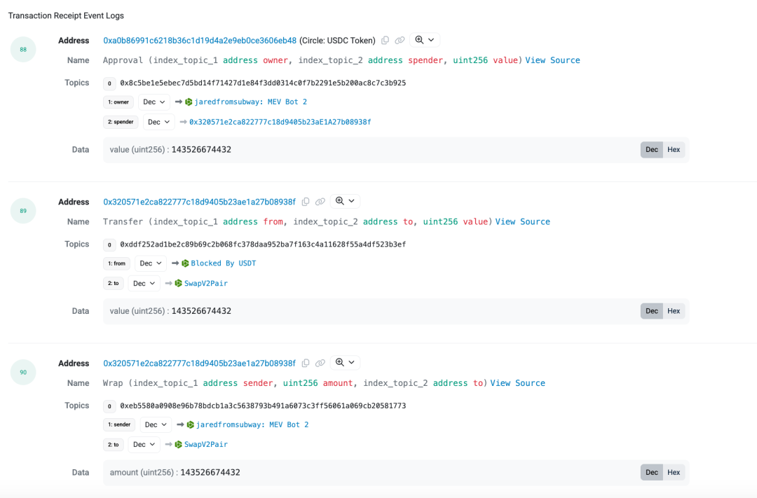Image resolution: width=757 pixels, height=498 pixels.
Task: Open Dec dropdown for 2: to in log 90
Action: point(144,445)
